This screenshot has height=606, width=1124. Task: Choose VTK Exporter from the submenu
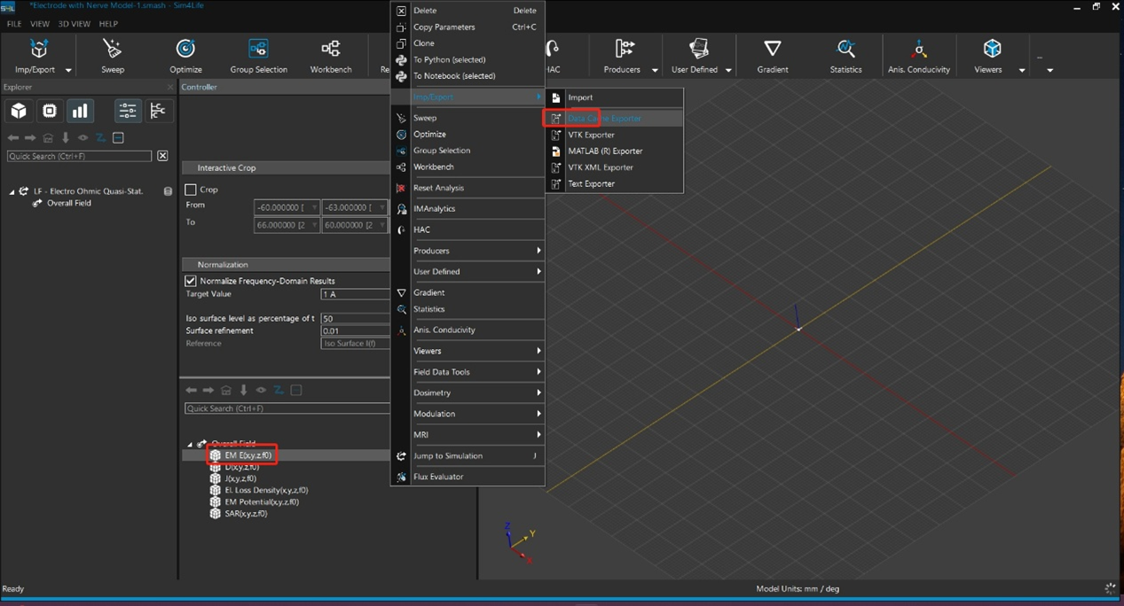pos(591,135)
